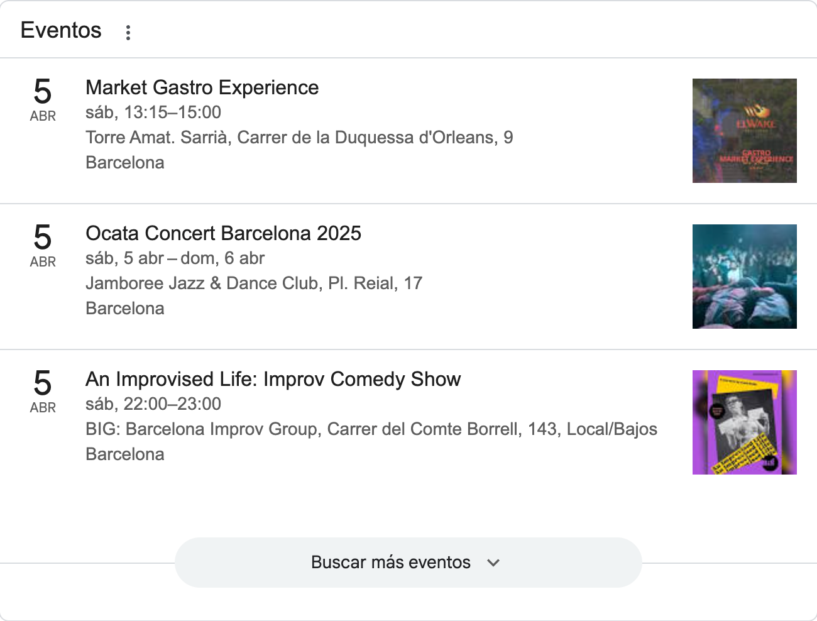
Task: Click the 5 ABR date of Market Gastro
Action: (43, 99)
